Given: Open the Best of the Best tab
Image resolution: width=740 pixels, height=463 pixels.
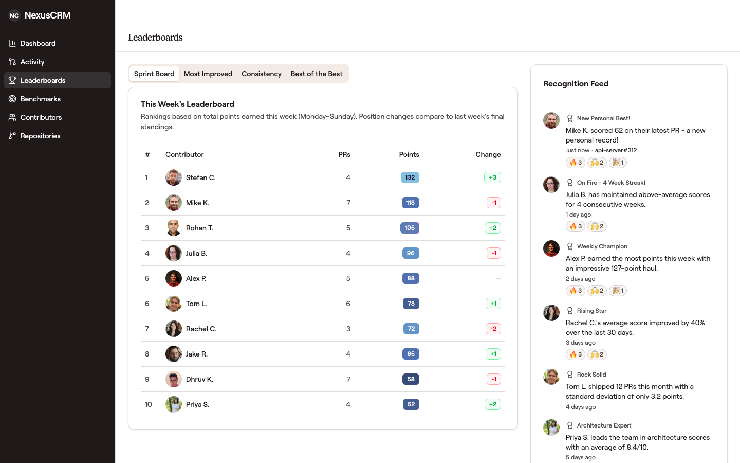Looking at the screenshot, I should pyautogui.click(x=317, y=74).
